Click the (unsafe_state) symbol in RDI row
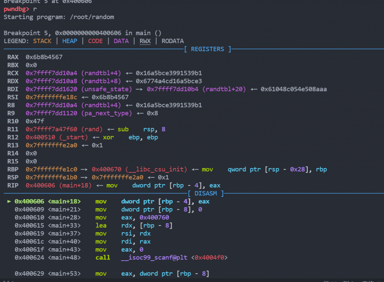Screen dimensions: 384x282 click(106, 89)
